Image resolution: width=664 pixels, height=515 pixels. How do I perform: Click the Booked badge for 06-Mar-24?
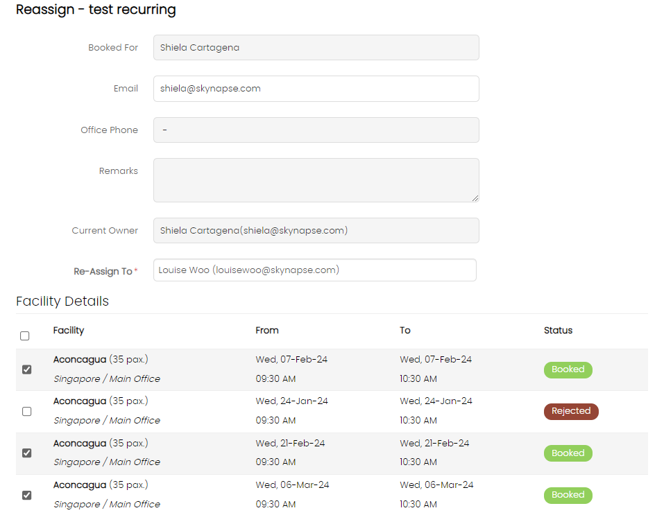[568, 495]
